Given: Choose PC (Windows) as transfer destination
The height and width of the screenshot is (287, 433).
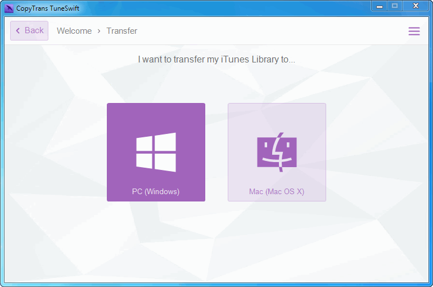Looking at the screenshot, I should (x=156, y=152).
